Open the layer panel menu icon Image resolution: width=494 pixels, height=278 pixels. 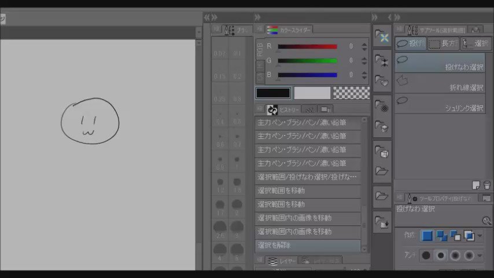pyautogui.click(x=260, y=259)
